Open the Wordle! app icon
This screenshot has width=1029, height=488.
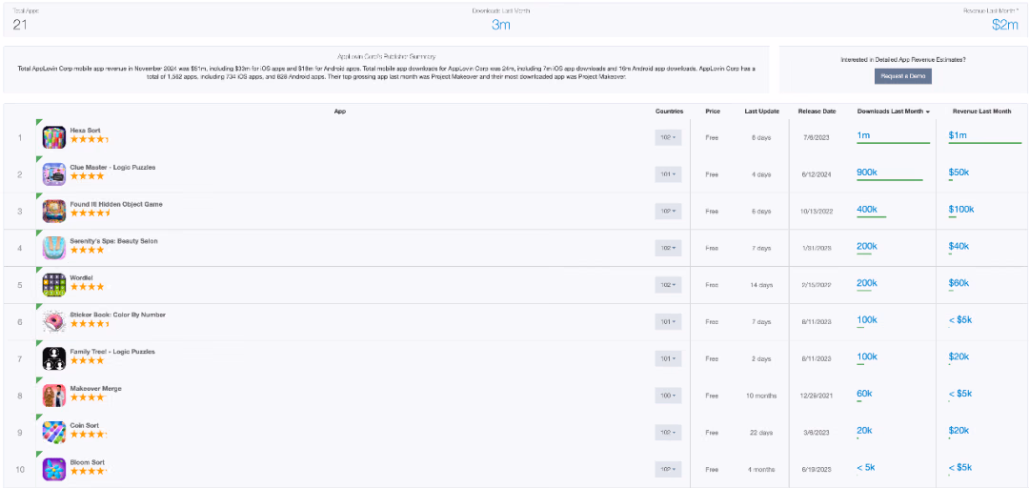coord(53,284)
